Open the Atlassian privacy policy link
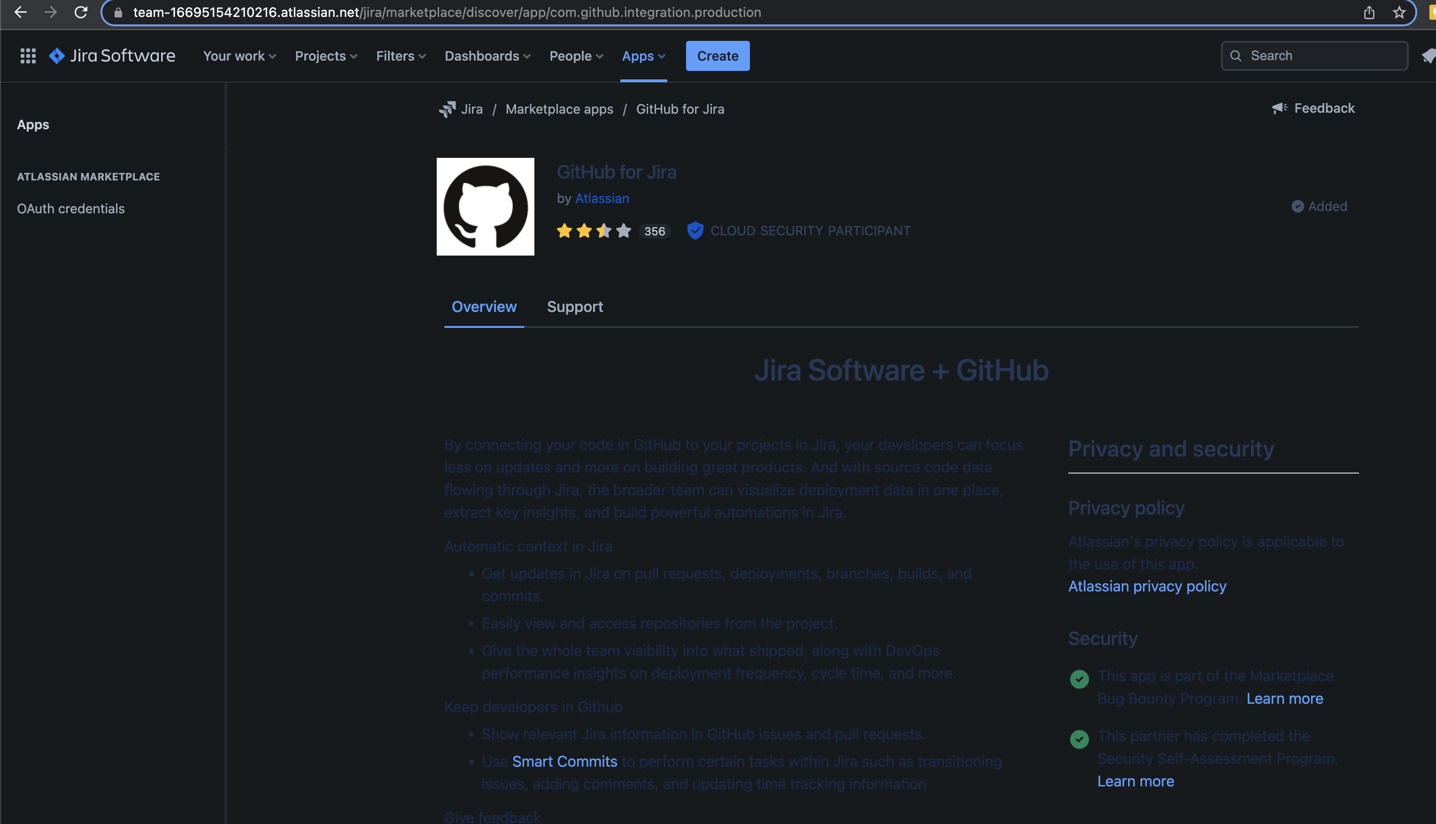Image resolution: width=1436 pixels, height=824 pixels. coord(1146,586)
